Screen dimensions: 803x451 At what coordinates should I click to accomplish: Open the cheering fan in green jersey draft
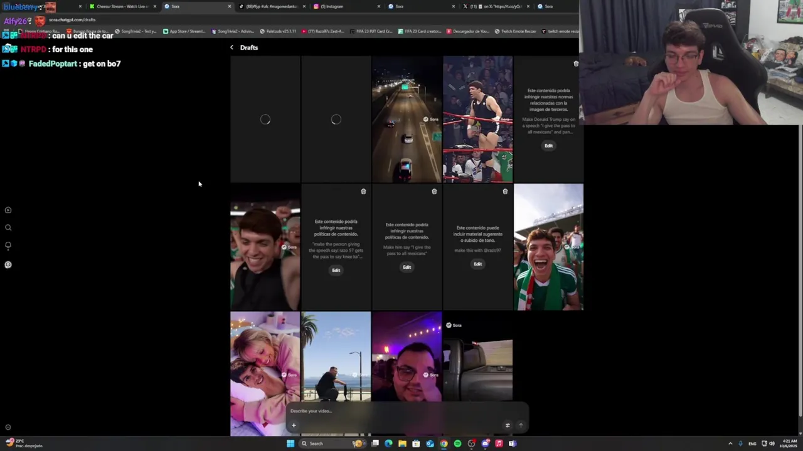[x=548, y=247]
